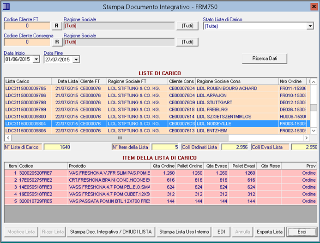Image resolution: width=320 pixels, height=243 pixels.
Task: Click LIDL ROUEN BOURG ACHARD cell
Action: click(x=237, y=89)
